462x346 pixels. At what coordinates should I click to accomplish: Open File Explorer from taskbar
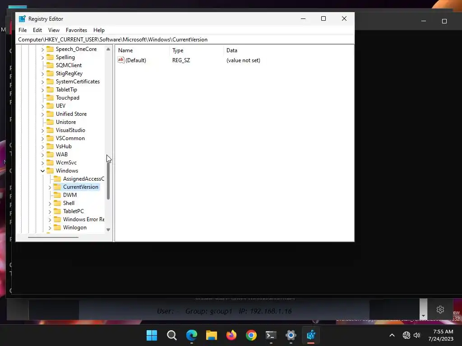[211, 335]
